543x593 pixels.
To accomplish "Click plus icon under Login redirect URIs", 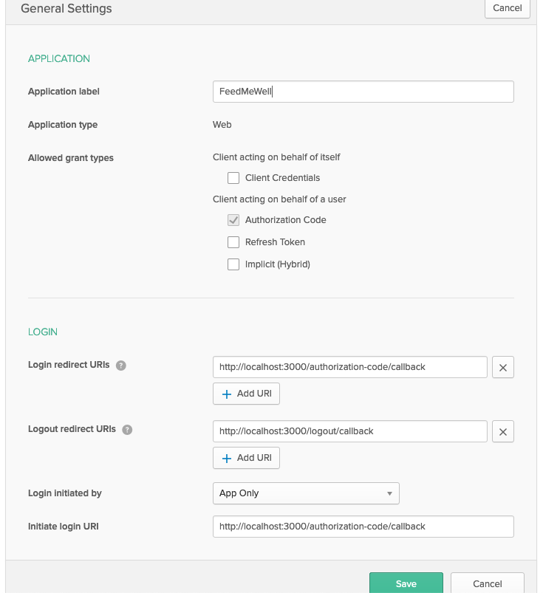I will click(227, 394).
